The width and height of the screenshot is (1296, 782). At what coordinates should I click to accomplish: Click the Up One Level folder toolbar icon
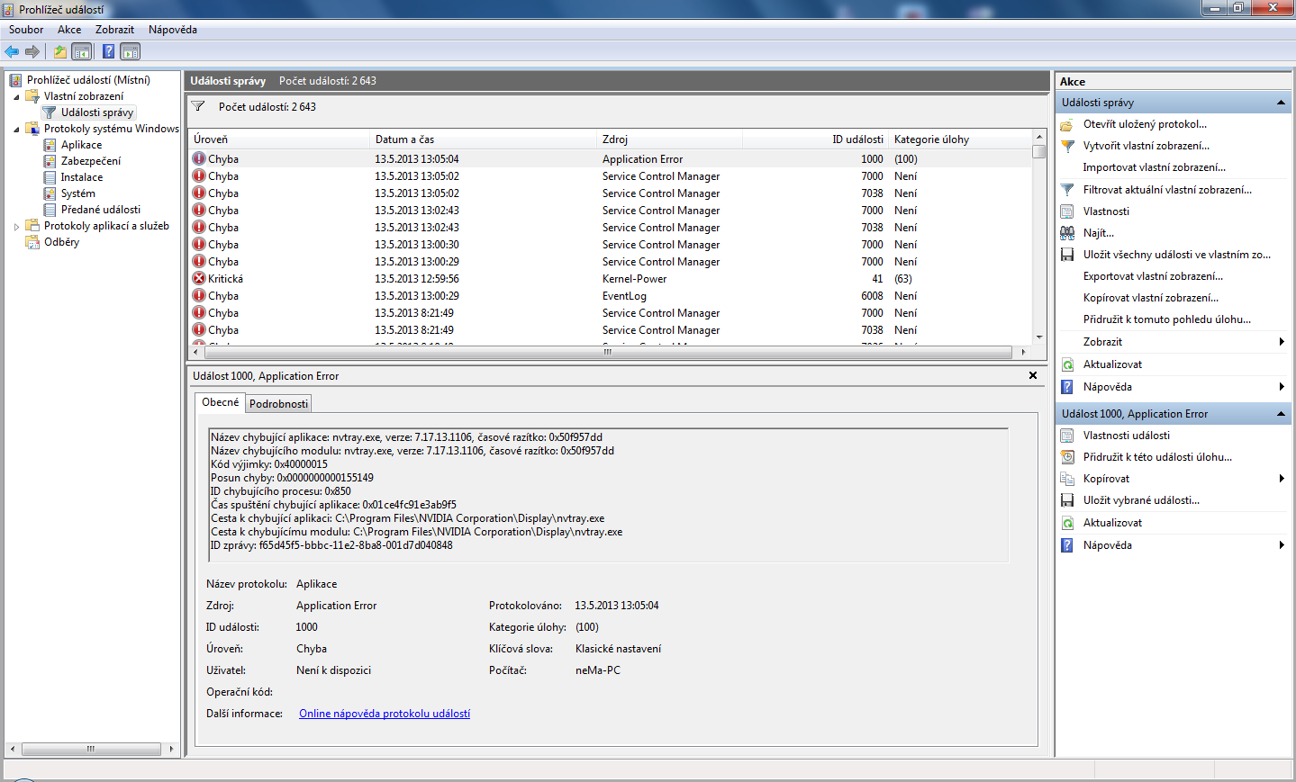(x=60, y=51)
